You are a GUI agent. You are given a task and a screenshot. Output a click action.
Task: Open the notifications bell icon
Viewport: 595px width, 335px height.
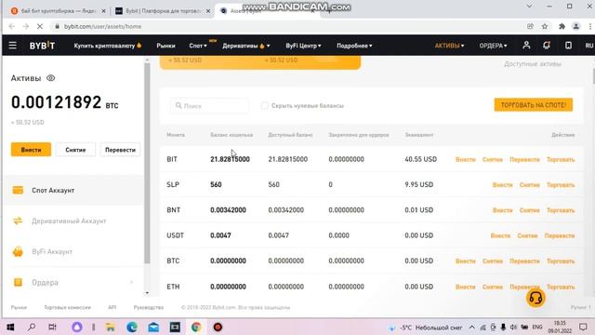[x=547, y=46]
